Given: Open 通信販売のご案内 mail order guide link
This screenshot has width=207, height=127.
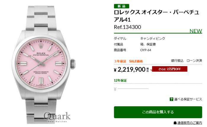Looking at the screenshot, I should [190, 123].
